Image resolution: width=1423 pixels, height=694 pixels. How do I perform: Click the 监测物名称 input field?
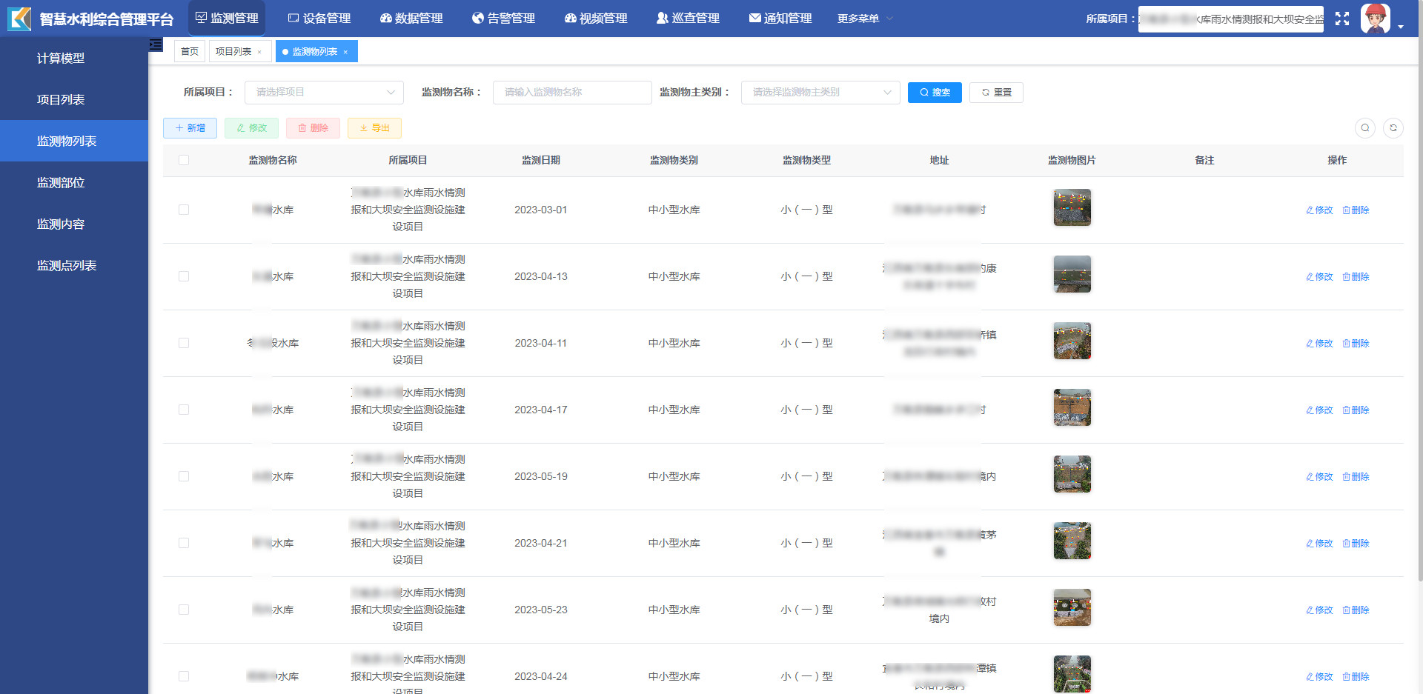(x=571, y=93)
